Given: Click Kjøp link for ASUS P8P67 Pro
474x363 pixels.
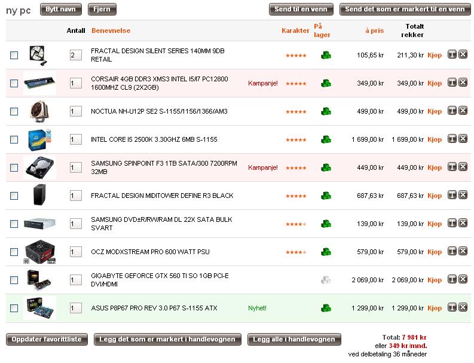Looking at the screenshot, I should click(435, 308).
